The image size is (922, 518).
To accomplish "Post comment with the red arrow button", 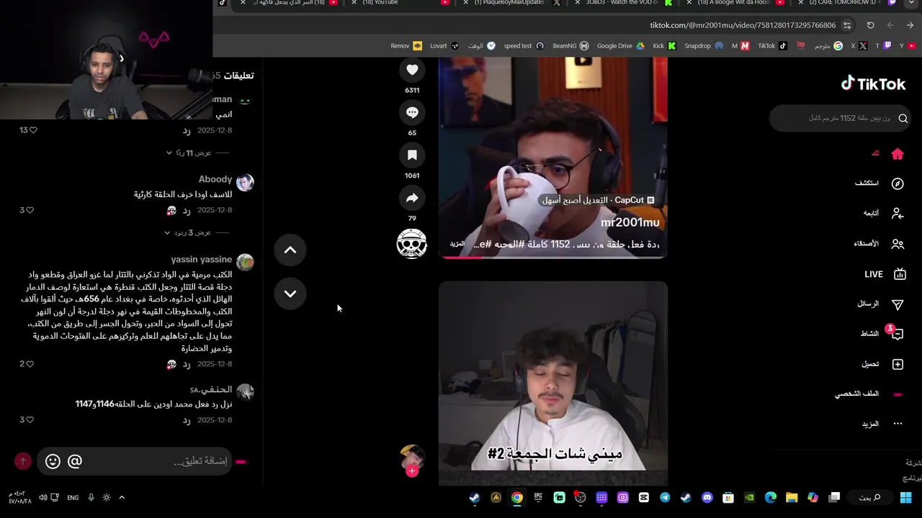I will click(23, 461).
